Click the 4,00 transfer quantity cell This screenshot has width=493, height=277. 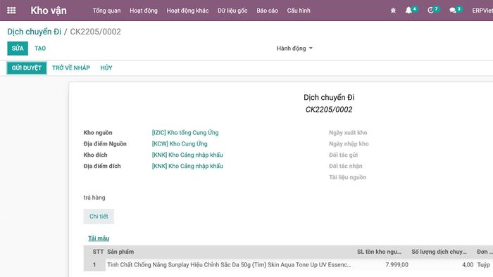tap(468, 265)
